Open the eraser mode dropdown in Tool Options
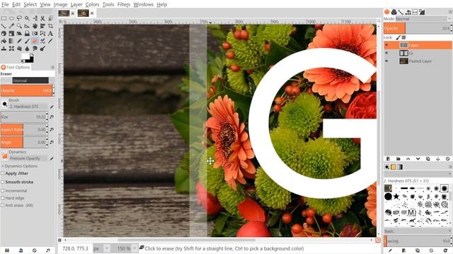Screen dimensions: 453x254 point(30,80)
